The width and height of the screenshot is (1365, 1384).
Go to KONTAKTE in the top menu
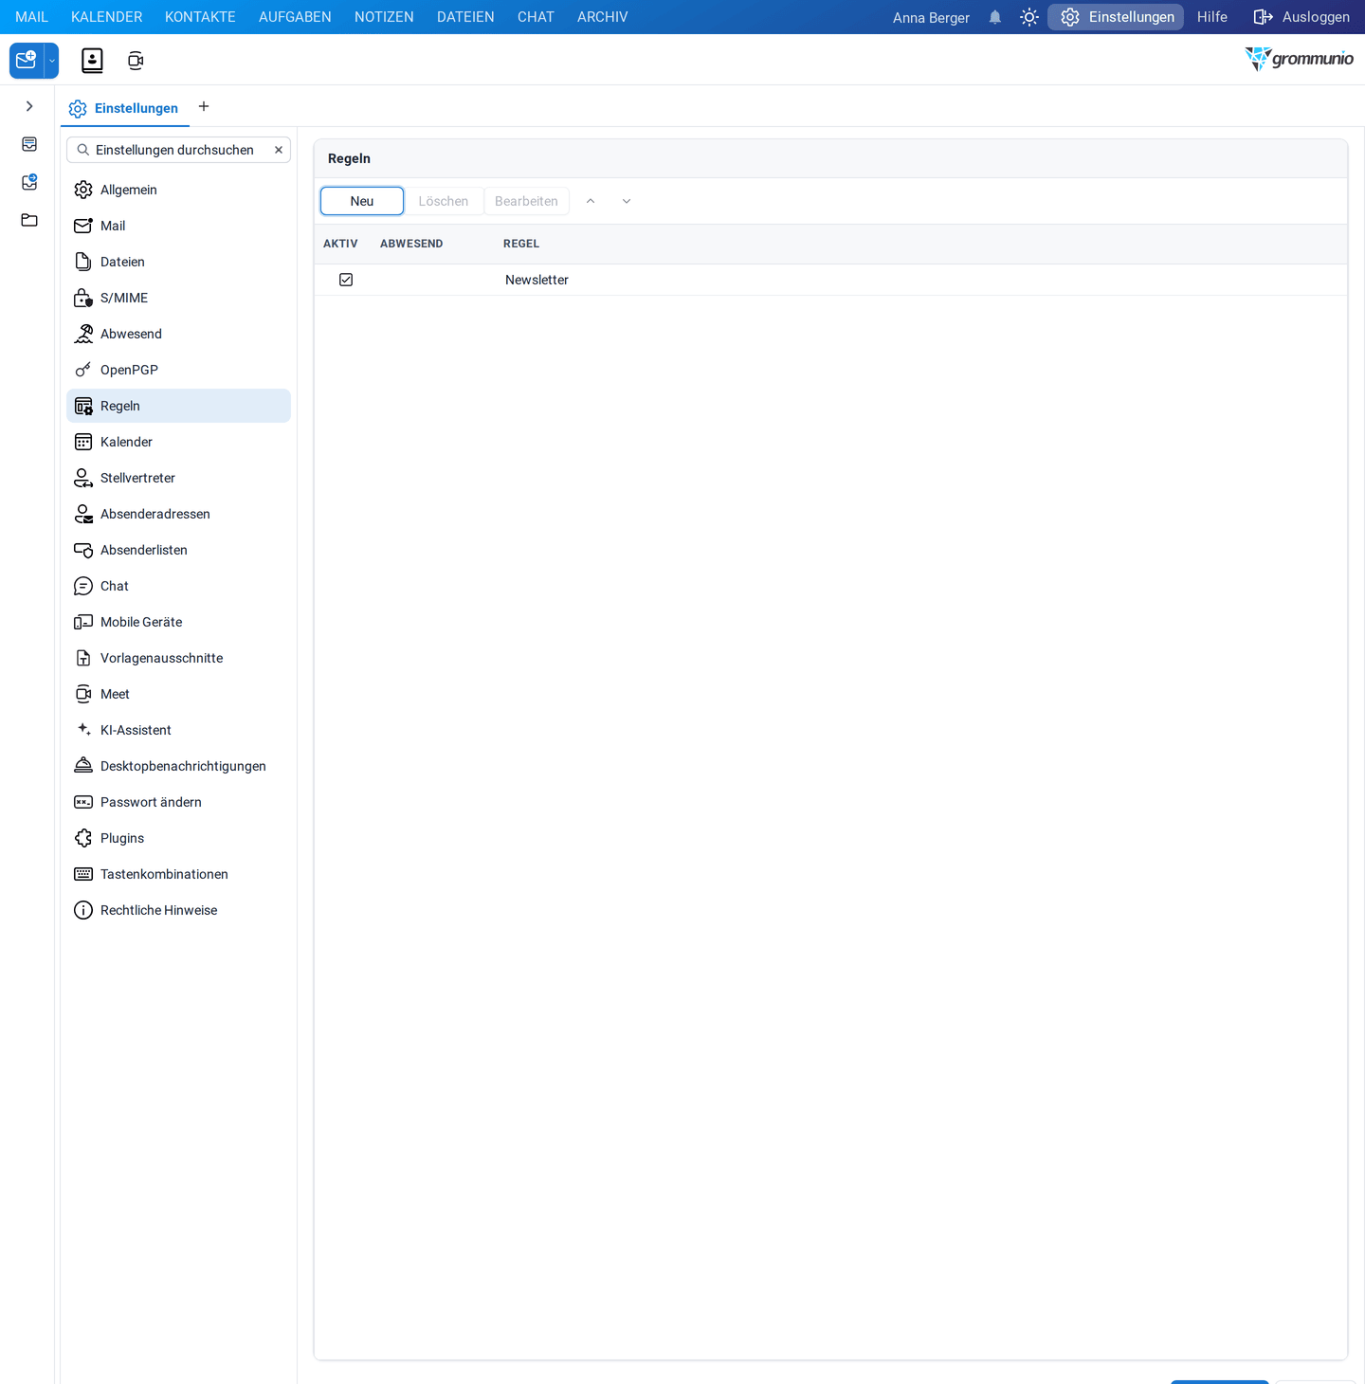pyautogui.click(x=200, y=17)
